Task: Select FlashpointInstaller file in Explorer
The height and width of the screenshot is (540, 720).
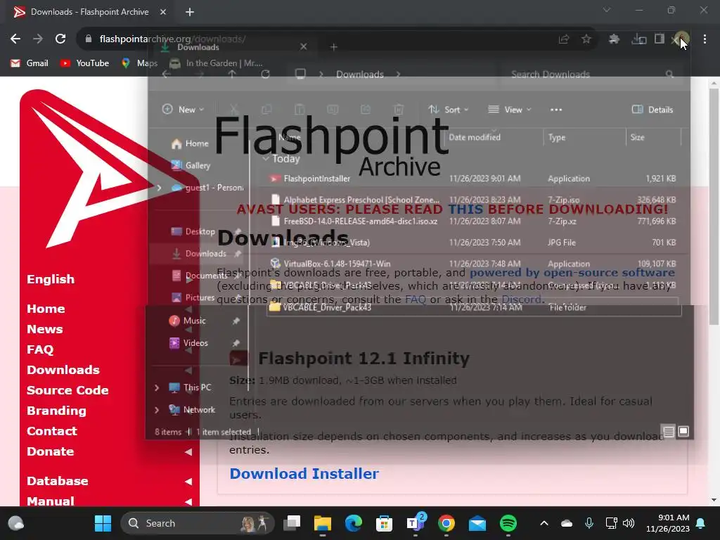Action: (473, 178)
